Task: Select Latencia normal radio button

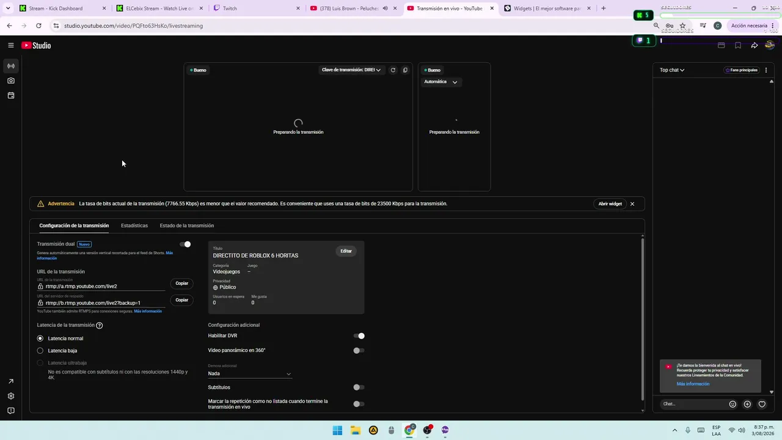Action: click(40, 339)
